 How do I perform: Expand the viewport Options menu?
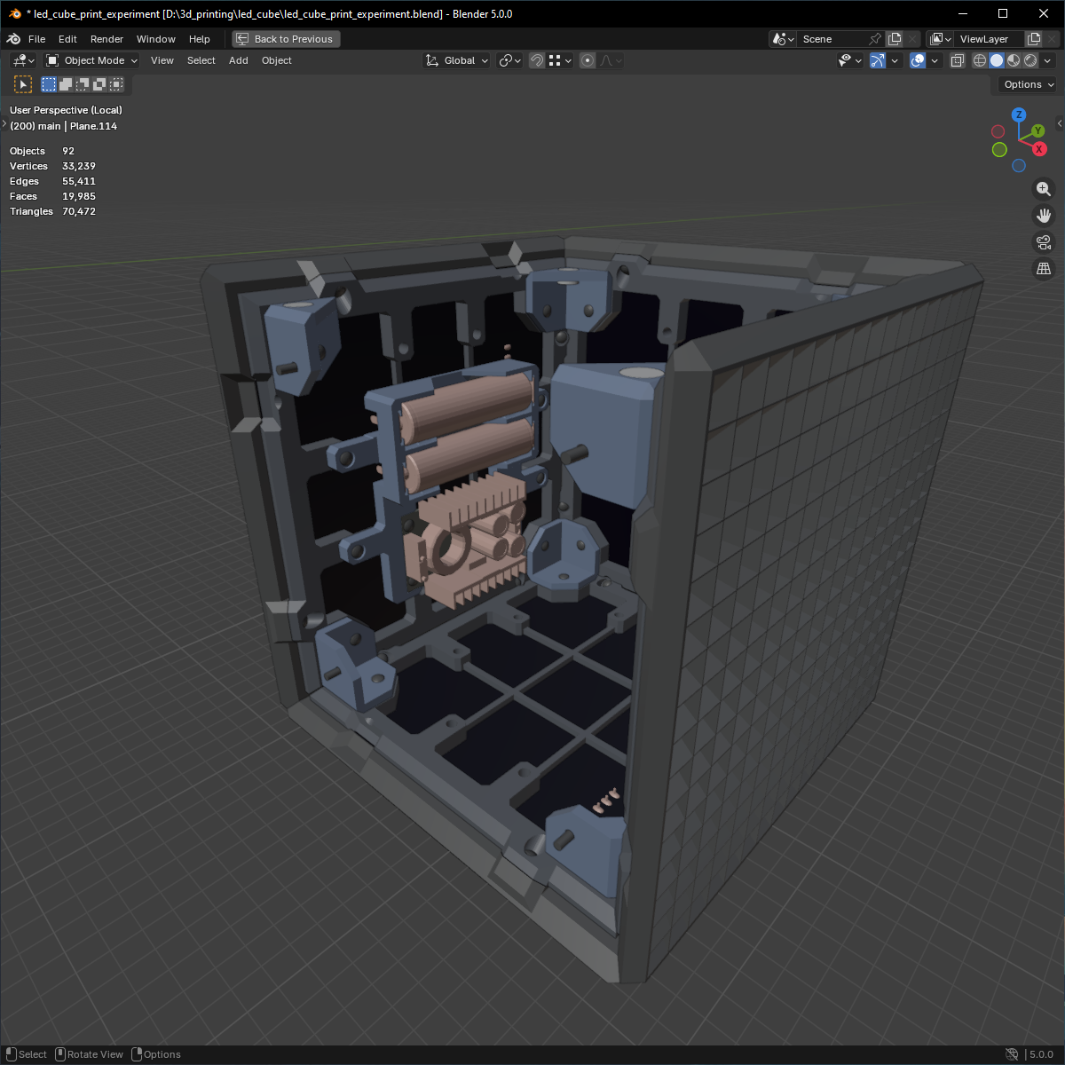click(1026, 84)
